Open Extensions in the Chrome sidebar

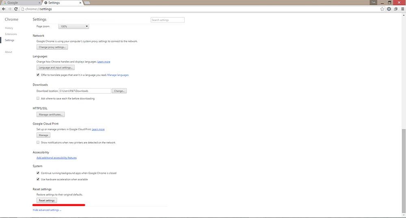pos(11,34)
